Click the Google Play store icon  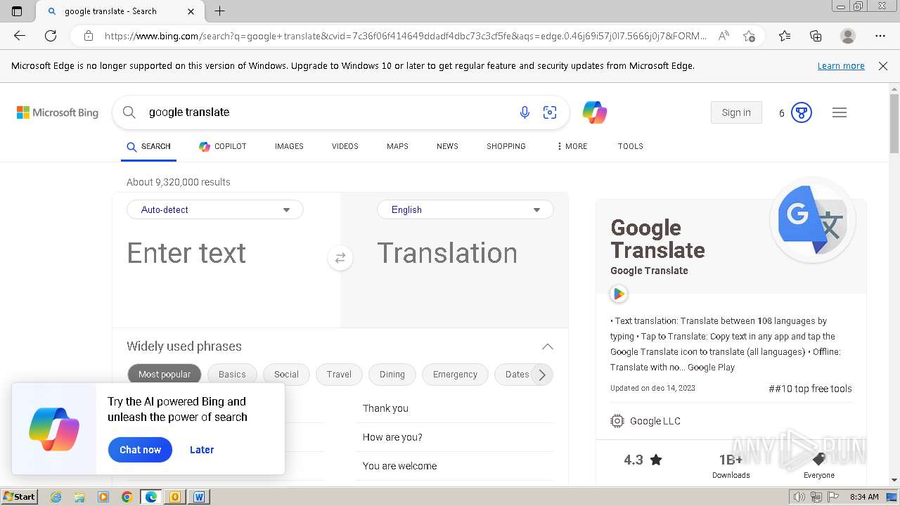(619, 294)
